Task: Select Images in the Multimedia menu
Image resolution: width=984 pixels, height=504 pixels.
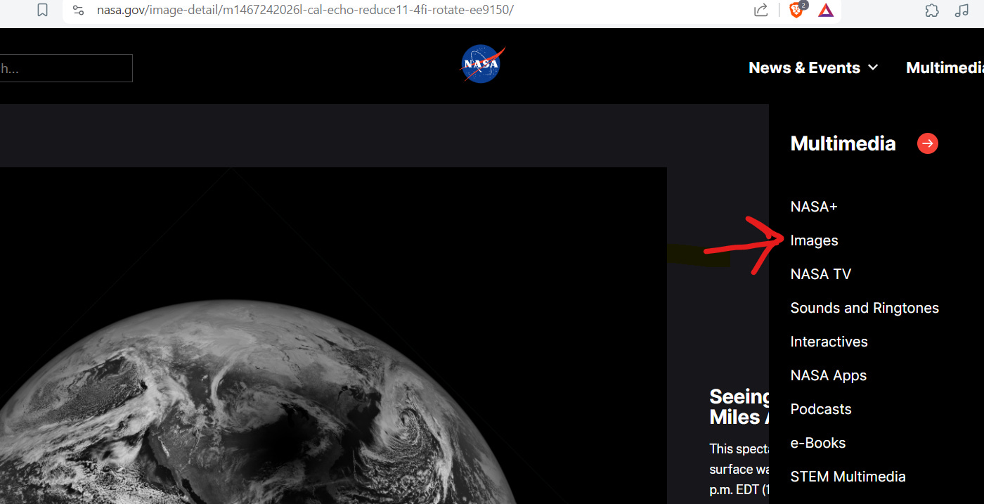Action: (814, 240)
